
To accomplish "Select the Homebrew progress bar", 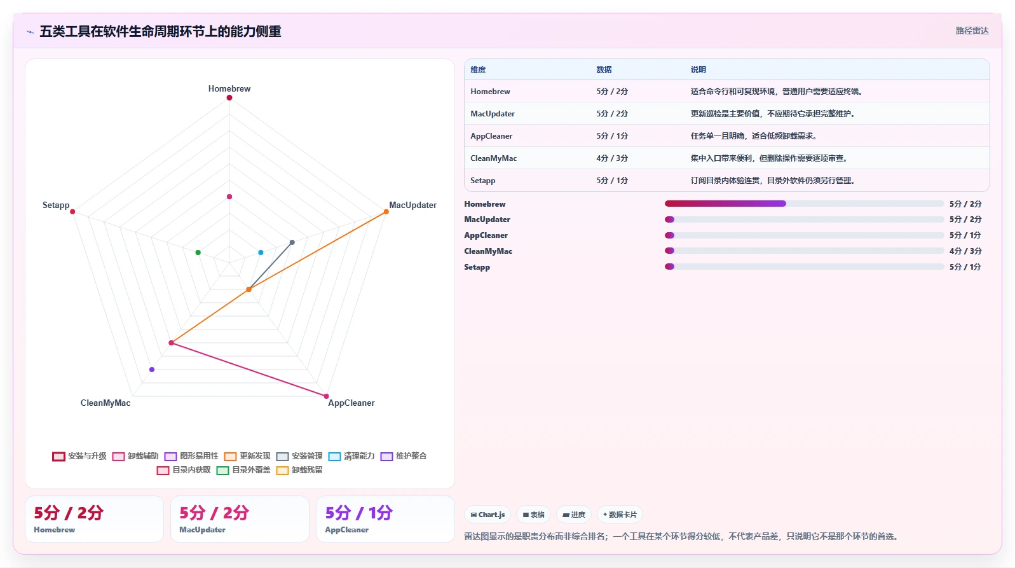I will pyautogui.click(x=804, y=204).
